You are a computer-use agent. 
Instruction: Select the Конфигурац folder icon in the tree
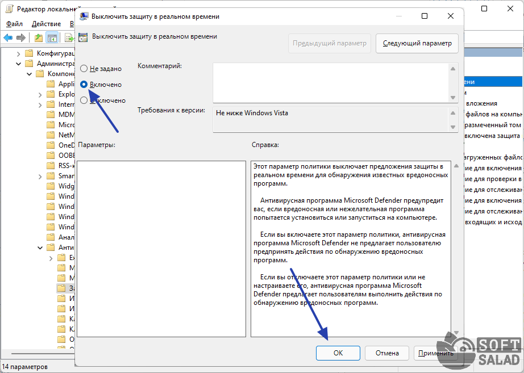point(30,53)
